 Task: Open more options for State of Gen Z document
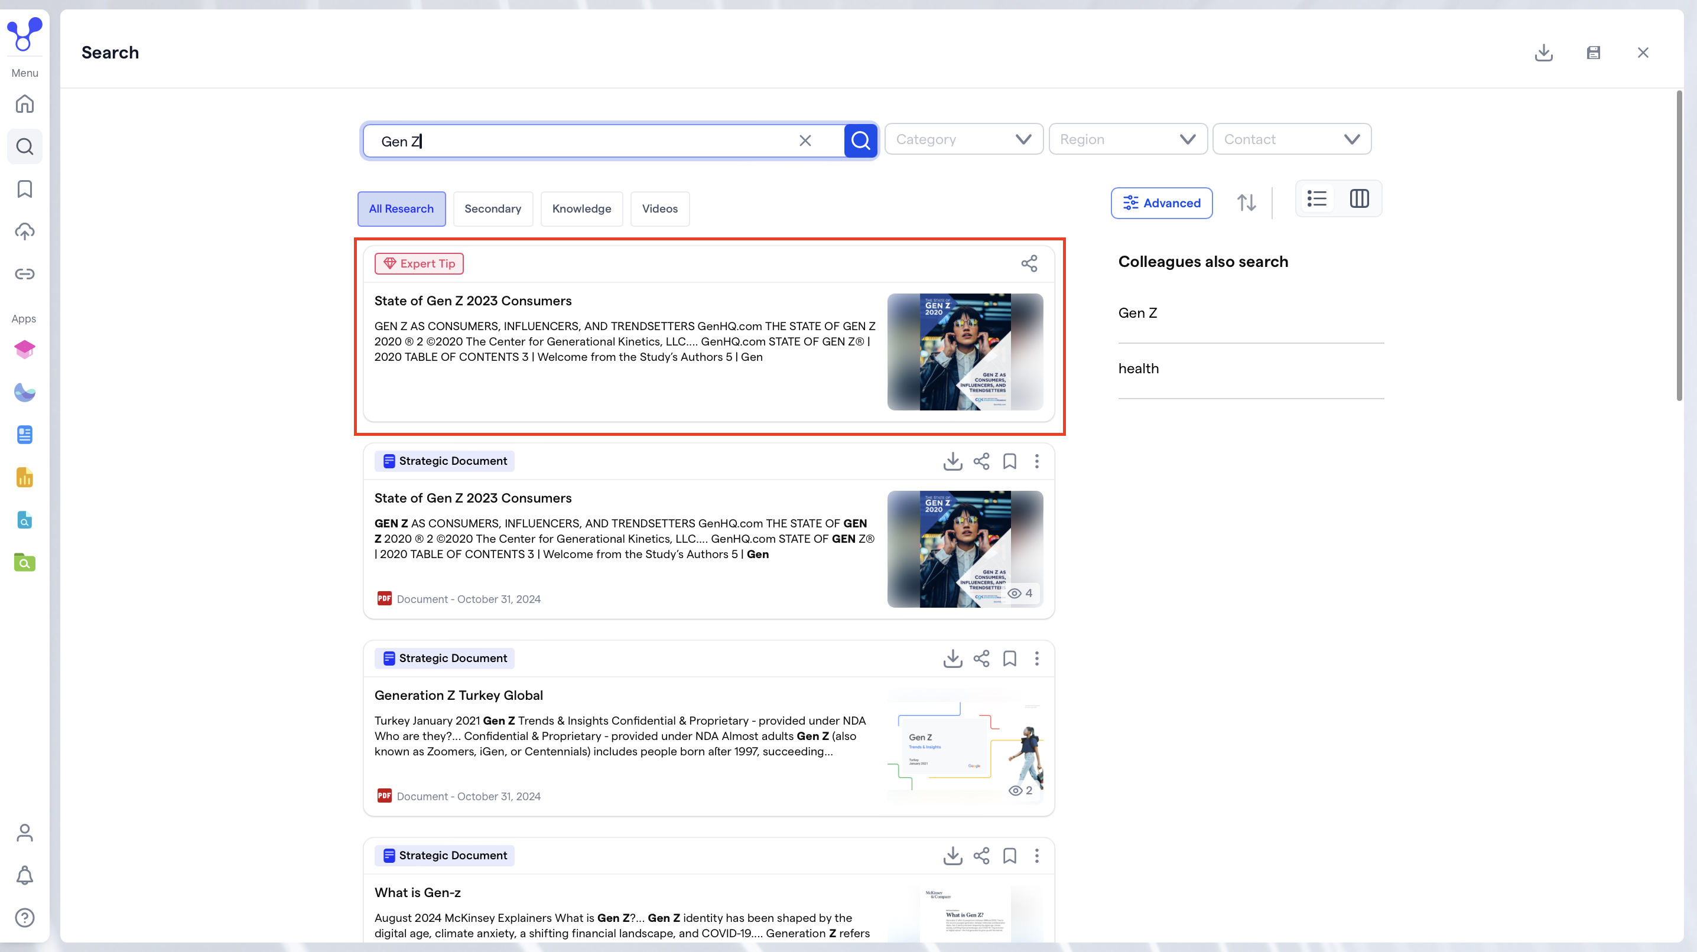(1037, 461)
